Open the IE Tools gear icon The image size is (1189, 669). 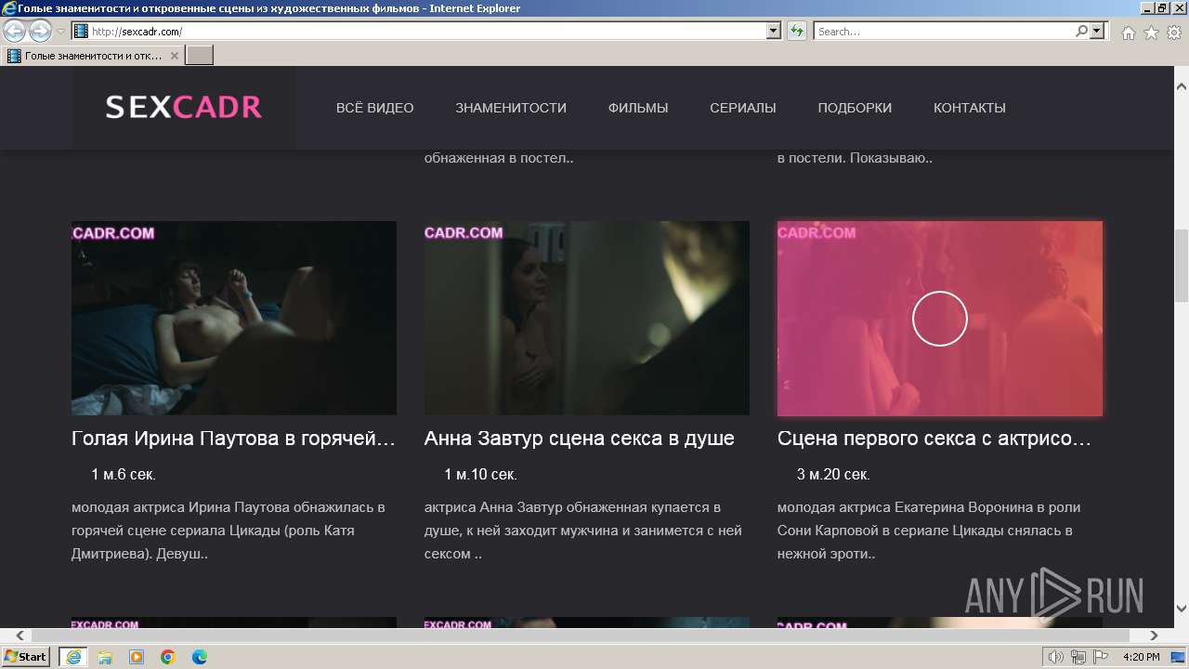pos(1174,33)
